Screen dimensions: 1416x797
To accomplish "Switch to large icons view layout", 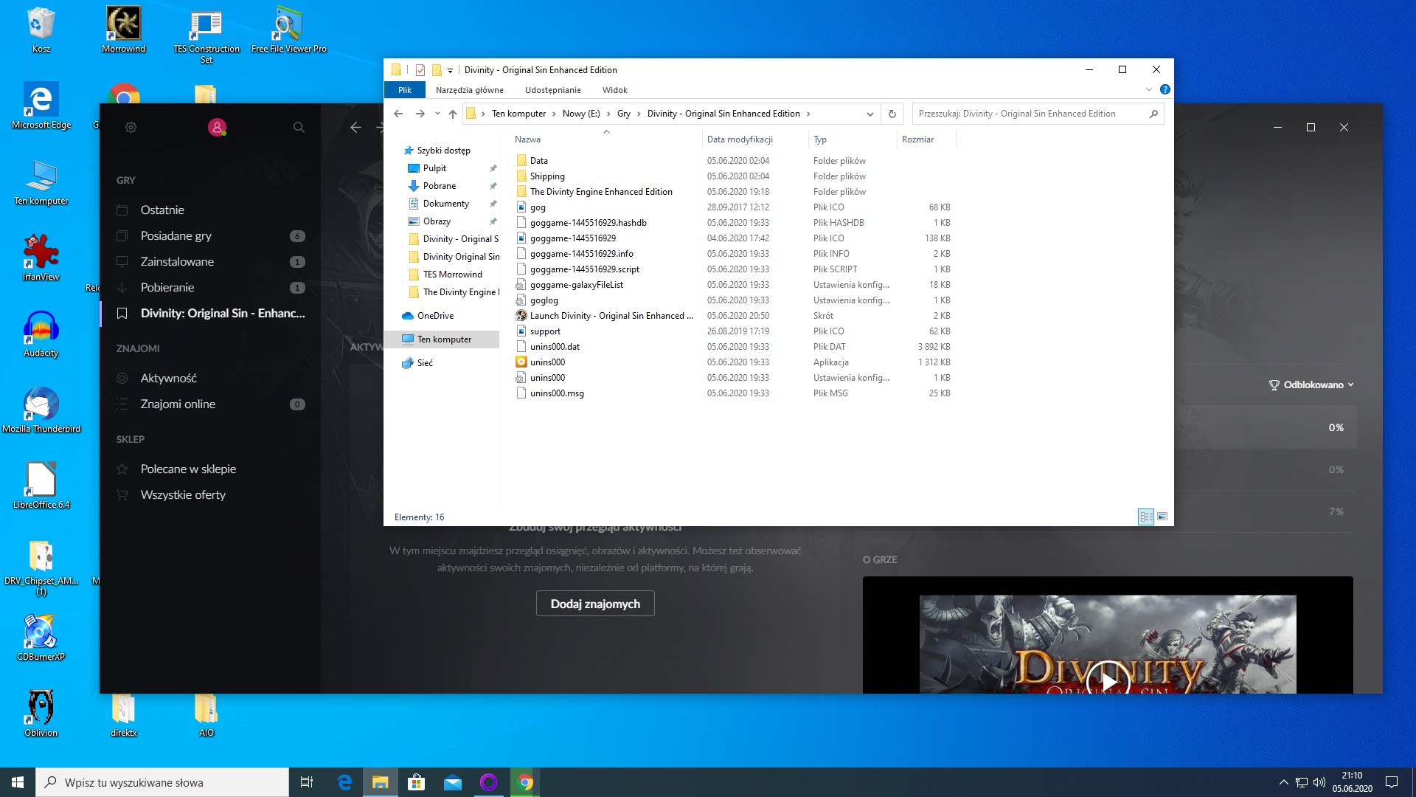I will pyautogui.click(x=1162, y=517).
